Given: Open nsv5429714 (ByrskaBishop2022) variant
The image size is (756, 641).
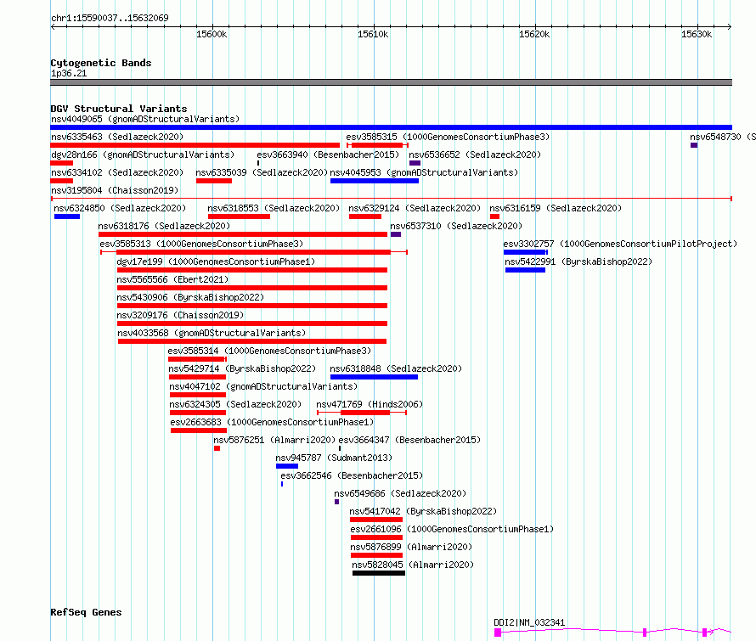Looking at the screenshot, I should (242, 368).
